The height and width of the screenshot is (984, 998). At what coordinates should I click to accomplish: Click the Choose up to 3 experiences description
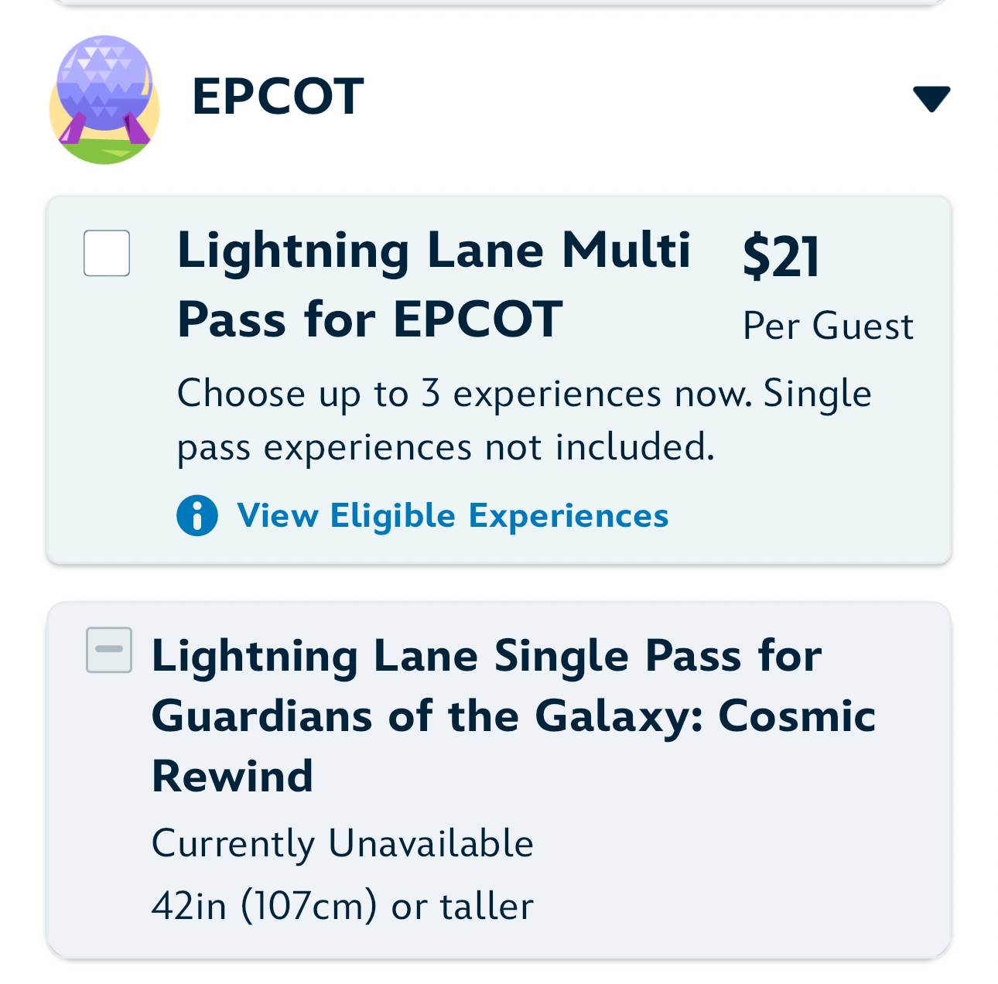524,395
